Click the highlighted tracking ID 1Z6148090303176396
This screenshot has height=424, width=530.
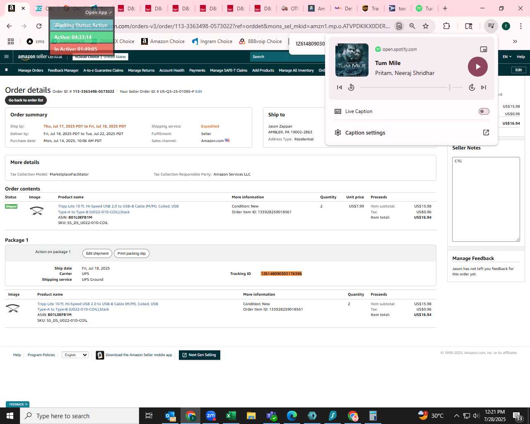pos(281,274)
